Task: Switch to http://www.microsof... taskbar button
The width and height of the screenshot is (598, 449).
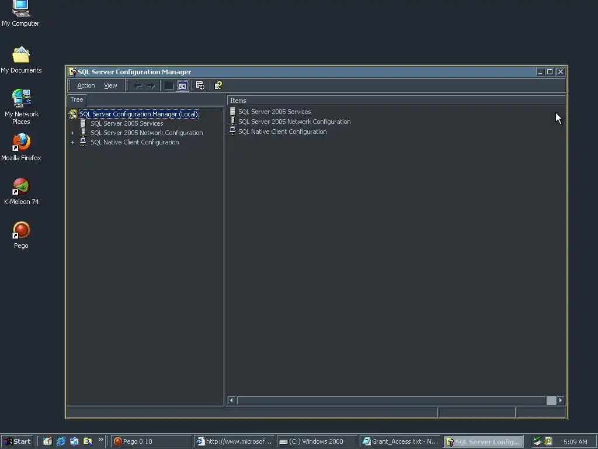Action: tap(234, 441)
